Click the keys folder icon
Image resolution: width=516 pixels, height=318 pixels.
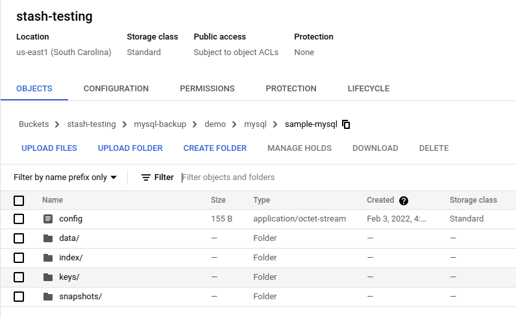tap(48, 277)
